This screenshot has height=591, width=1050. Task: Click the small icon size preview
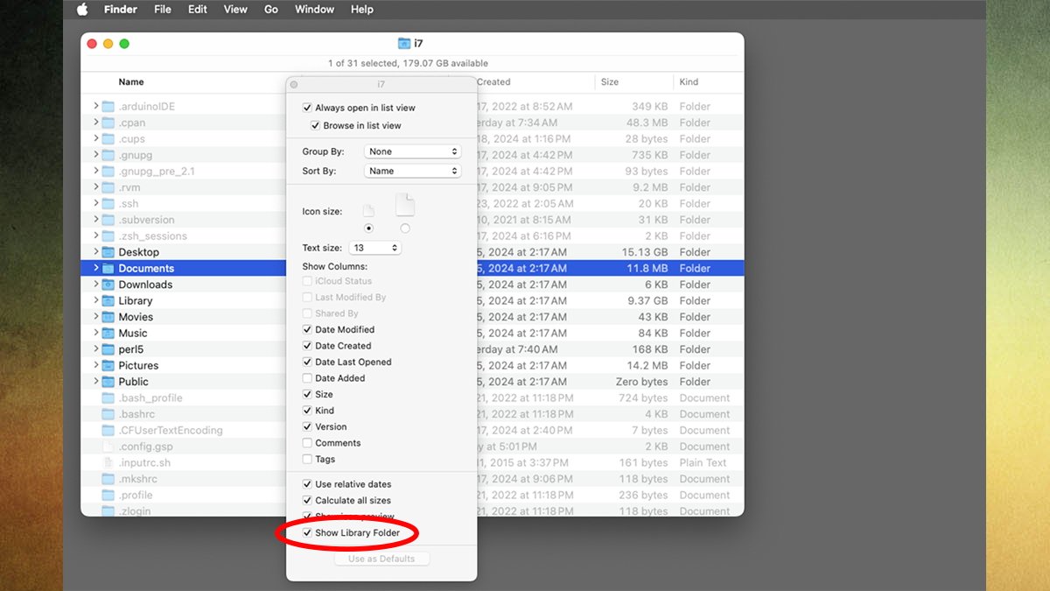pos(368,211)
